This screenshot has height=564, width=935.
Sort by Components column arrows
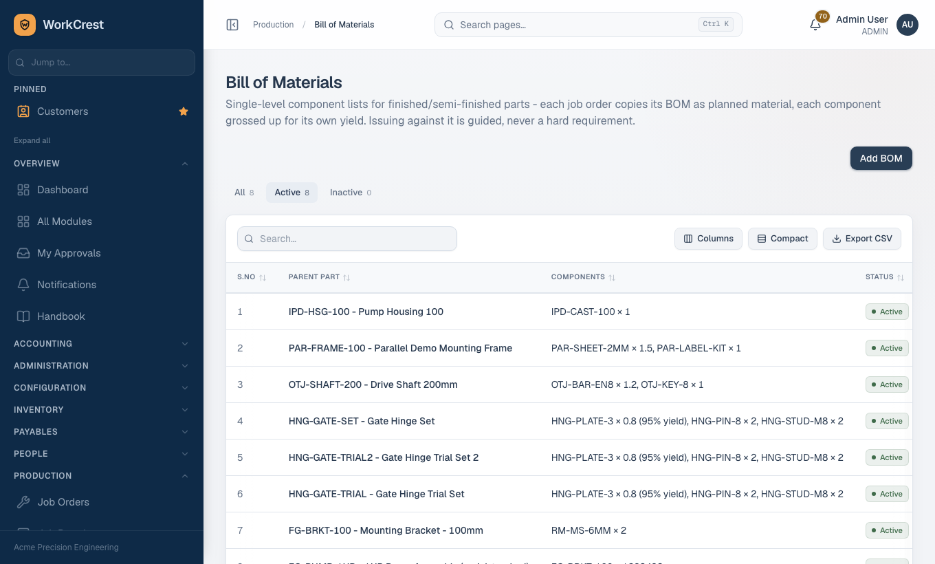[612, 277]
